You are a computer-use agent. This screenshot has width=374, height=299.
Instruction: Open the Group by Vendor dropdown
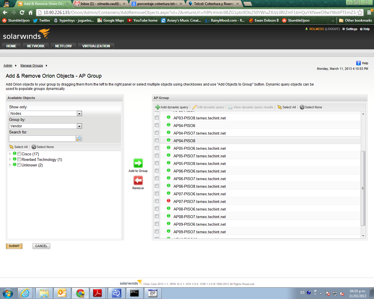(79, 126)
